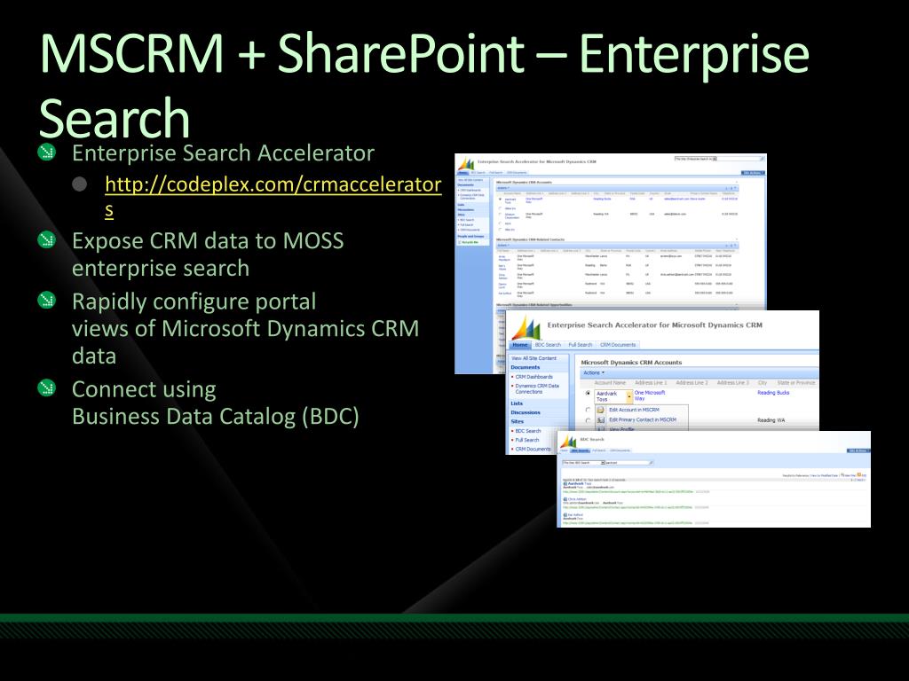Open Chris Ashton result in BDC Search
This screenshot has width=909, height=681.
point(577,499)
